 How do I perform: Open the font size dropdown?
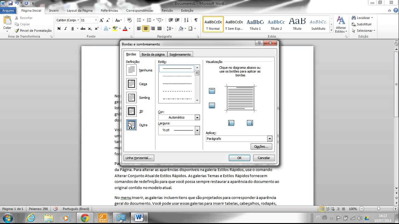[x=96, y=20]
